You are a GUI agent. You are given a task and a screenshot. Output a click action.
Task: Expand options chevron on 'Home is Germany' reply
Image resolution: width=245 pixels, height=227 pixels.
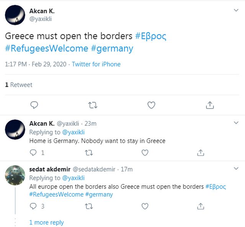(236, 123)
